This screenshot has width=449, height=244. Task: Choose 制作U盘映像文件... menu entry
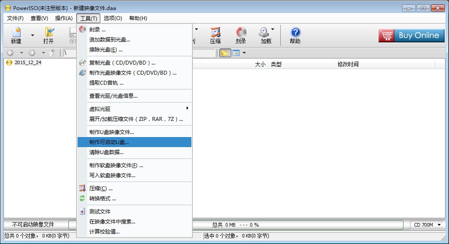(134, 132)
